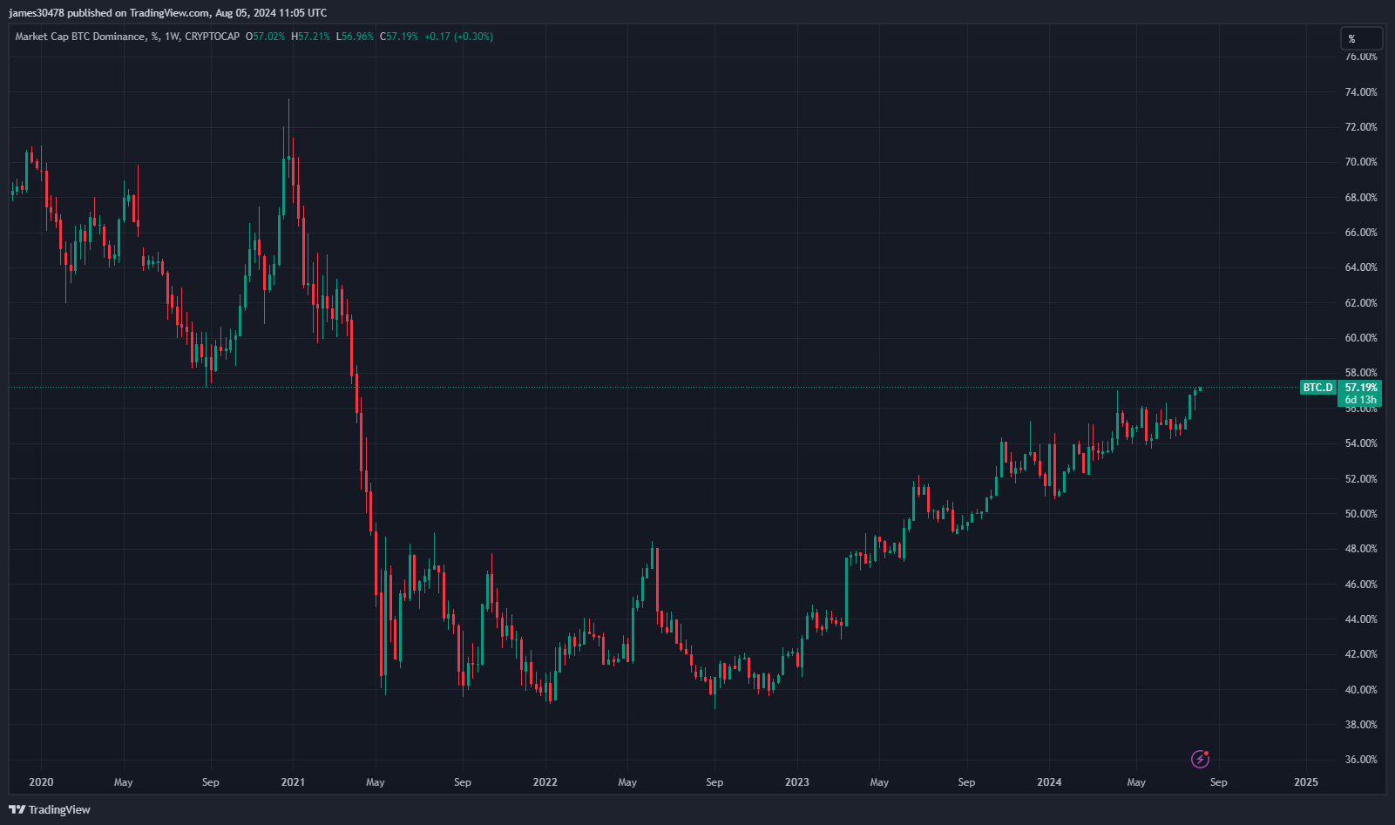
Task: Click the 2023 label on the time axis
Action: [797, 782]
